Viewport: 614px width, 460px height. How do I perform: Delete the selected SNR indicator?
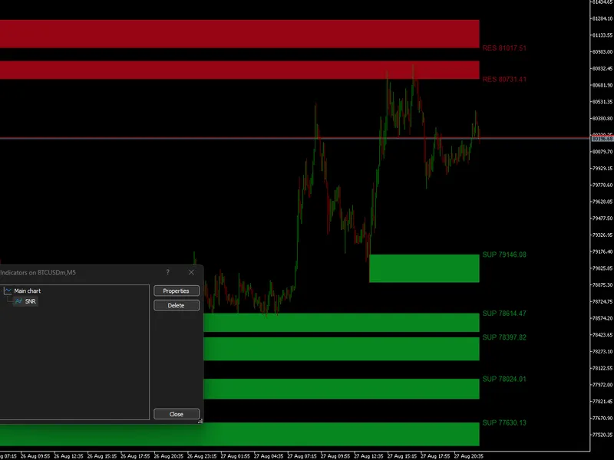point(177,305)
